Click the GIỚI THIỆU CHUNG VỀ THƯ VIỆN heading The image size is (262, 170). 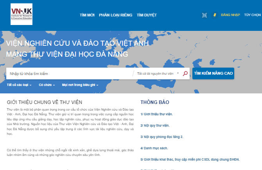(45, 102)
